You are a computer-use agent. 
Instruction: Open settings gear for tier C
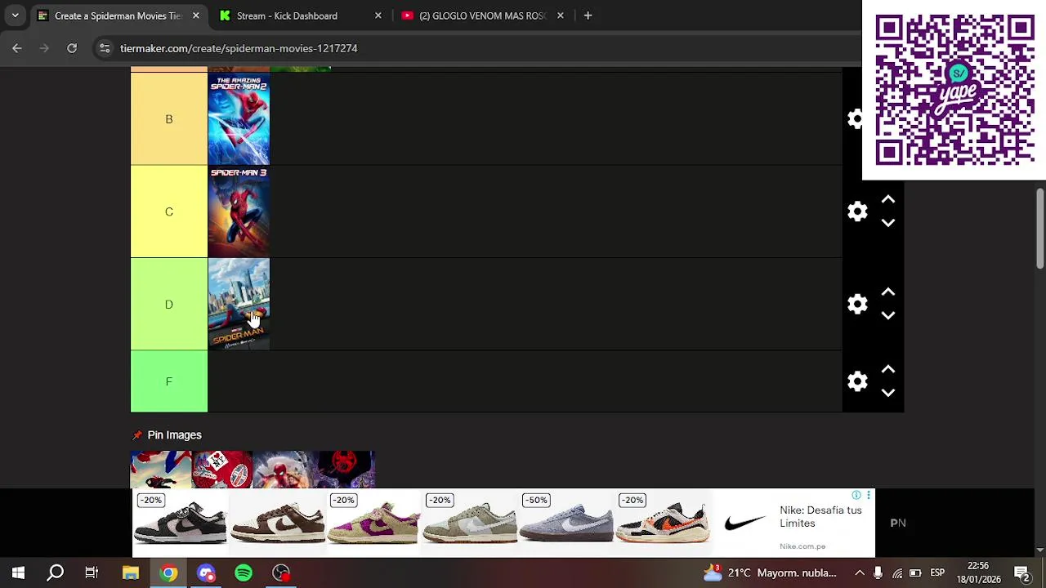[x=857, y=212]
